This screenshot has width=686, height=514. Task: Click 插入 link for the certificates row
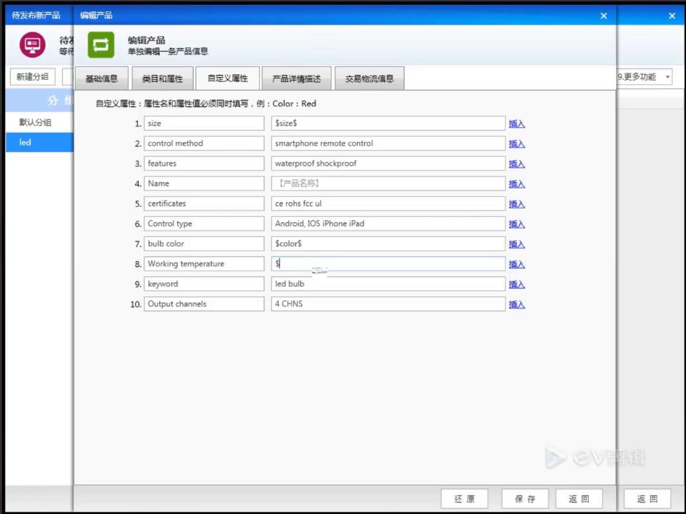(x=517, y=204)
